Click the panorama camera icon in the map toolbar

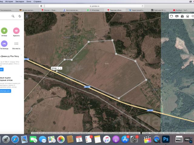[182, 16]
